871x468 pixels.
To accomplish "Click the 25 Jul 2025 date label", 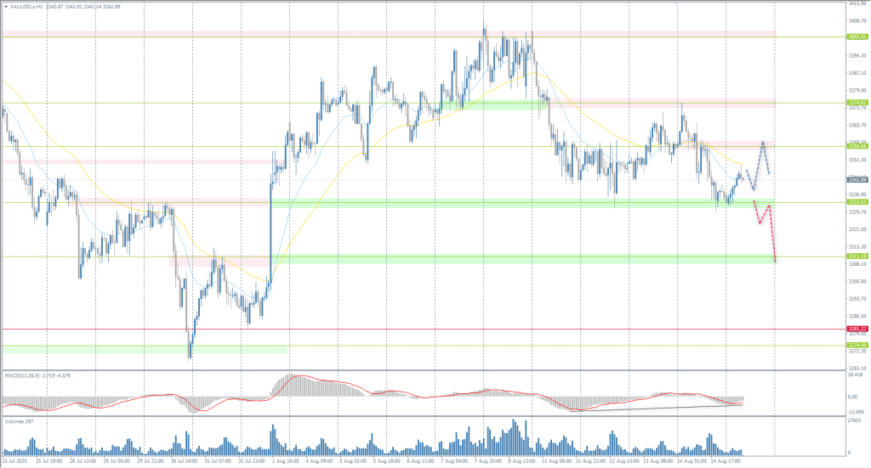I will tap(15, 460).
